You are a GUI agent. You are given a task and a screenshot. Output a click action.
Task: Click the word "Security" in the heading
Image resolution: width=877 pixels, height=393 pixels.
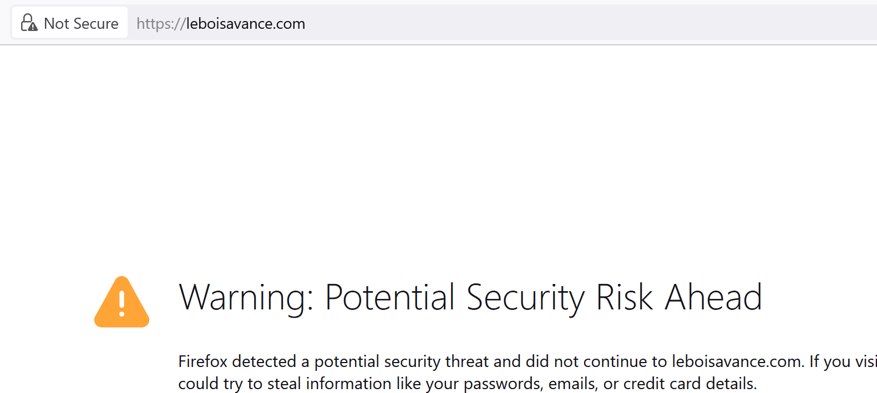[x=525, y=297]
